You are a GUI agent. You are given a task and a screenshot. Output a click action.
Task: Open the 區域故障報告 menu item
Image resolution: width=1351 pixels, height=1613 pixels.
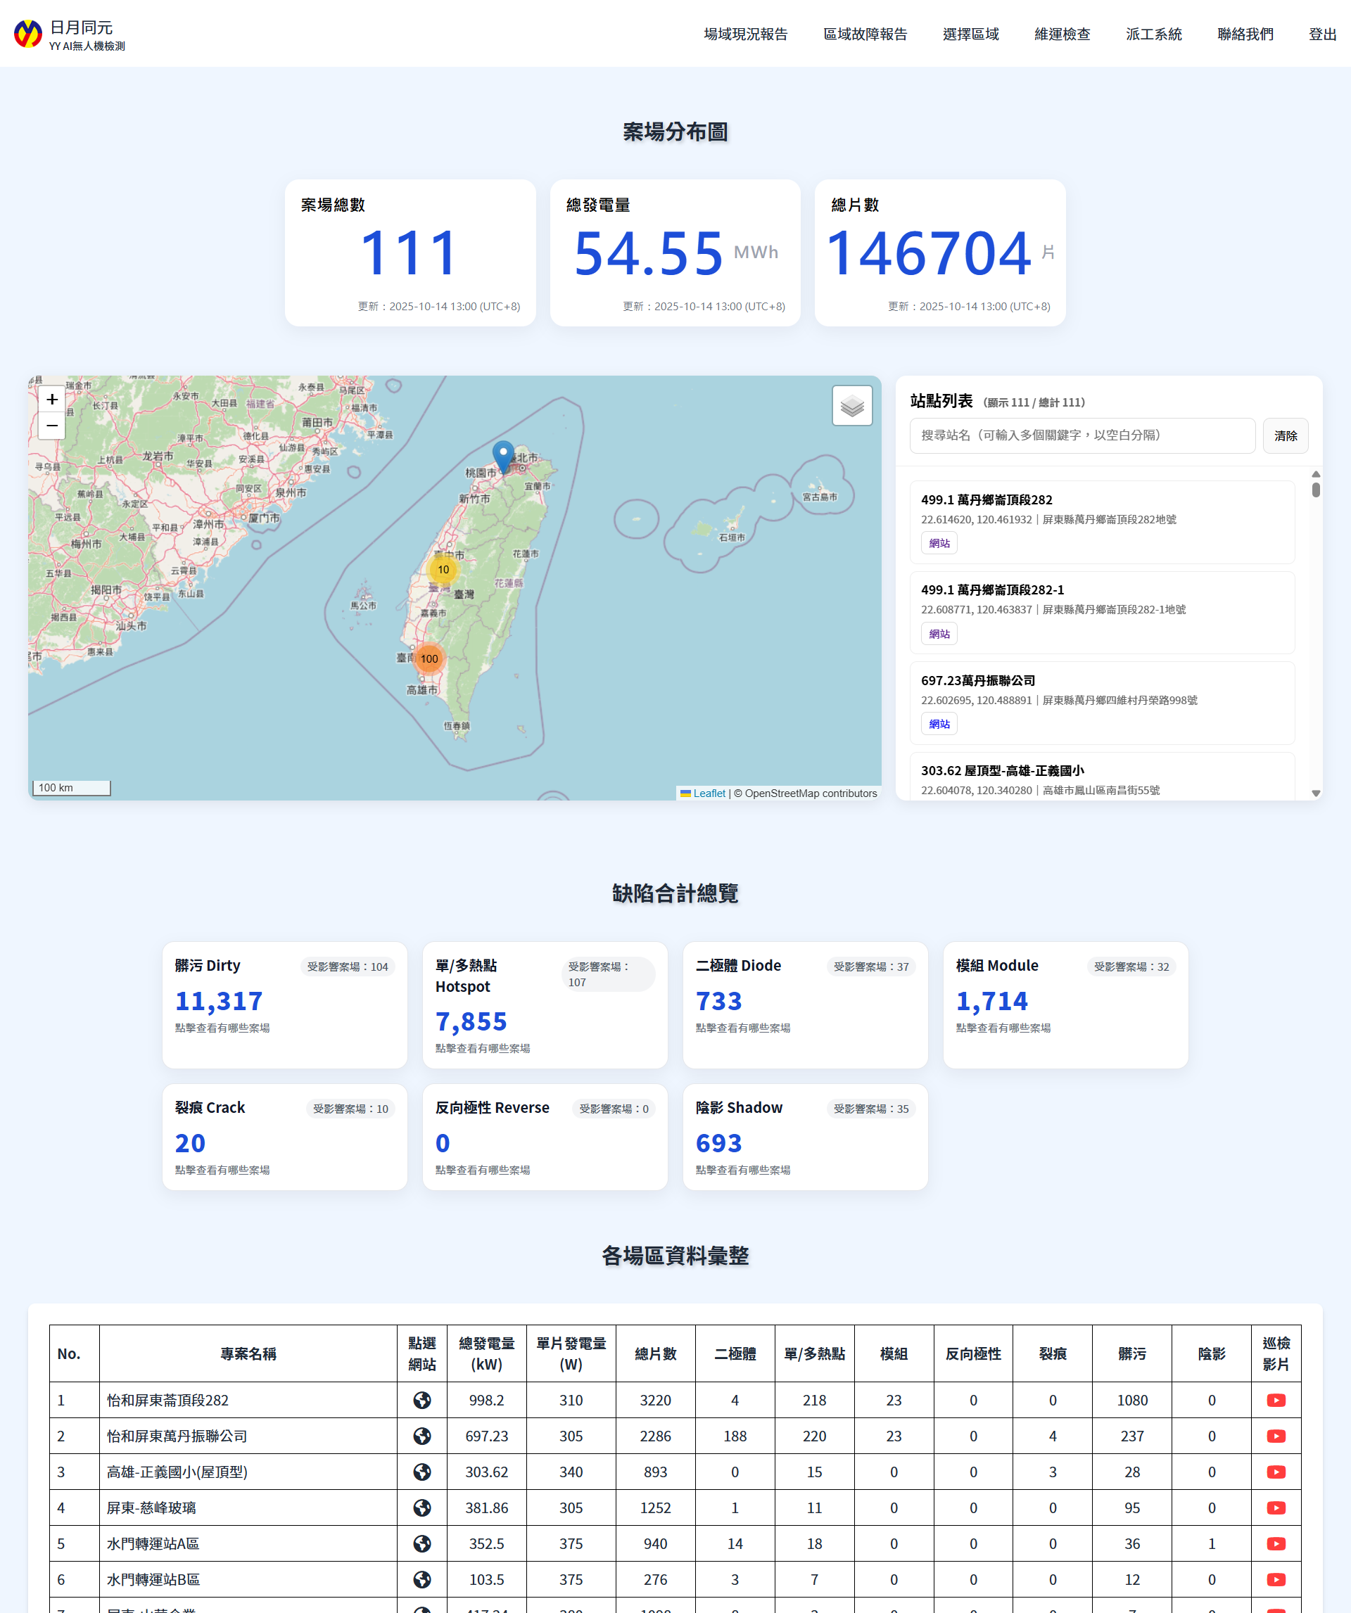tap(865, 34)
